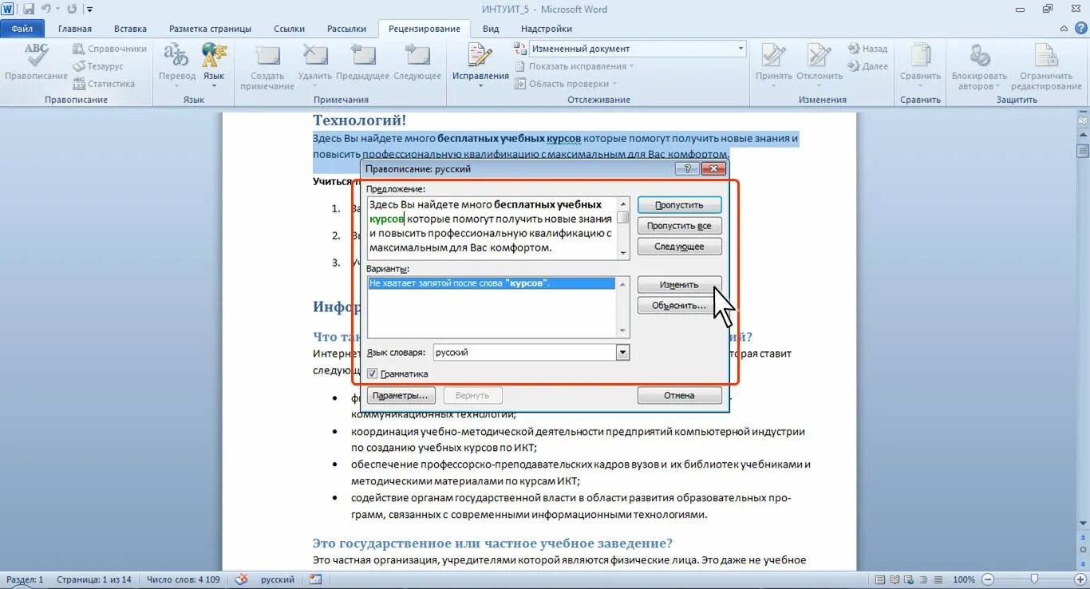Click Пропустить все button
1090x589 pixels.
(x=680, y=226)
